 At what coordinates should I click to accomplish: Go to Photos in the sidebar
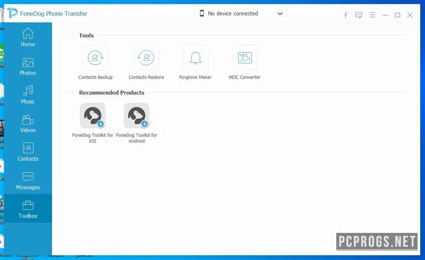[28, 66]
